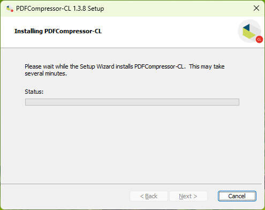This screenshot has width=265, height=210.
Task: Click the "several minutes." text line
Action: coord(46,73)
